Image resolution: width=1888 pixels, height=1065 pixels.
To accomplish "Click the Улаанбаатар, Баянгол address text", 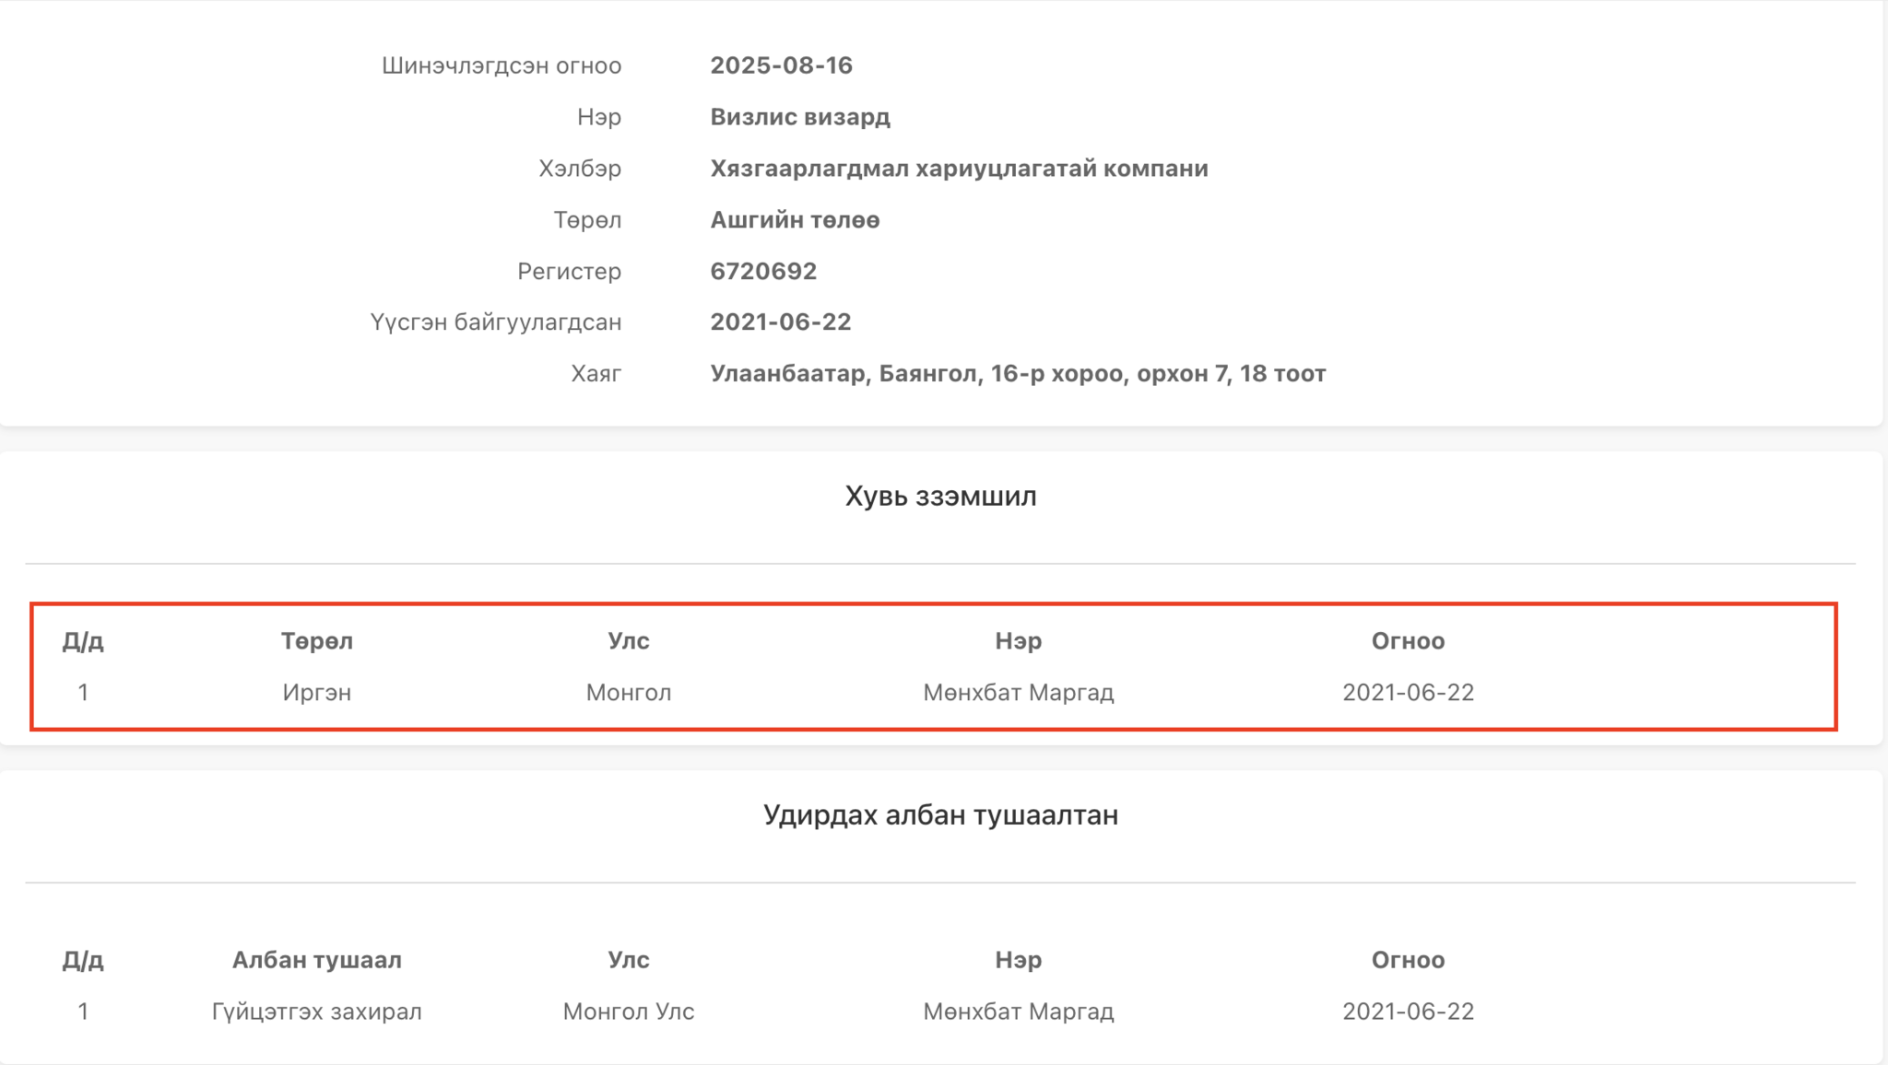I will pyautogui.click(x=1018, y=373).
